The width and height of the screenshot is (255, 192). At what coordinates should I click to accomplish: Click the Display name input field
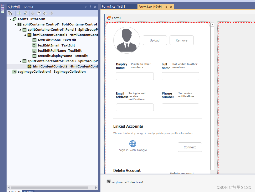[x=135, y=76]
